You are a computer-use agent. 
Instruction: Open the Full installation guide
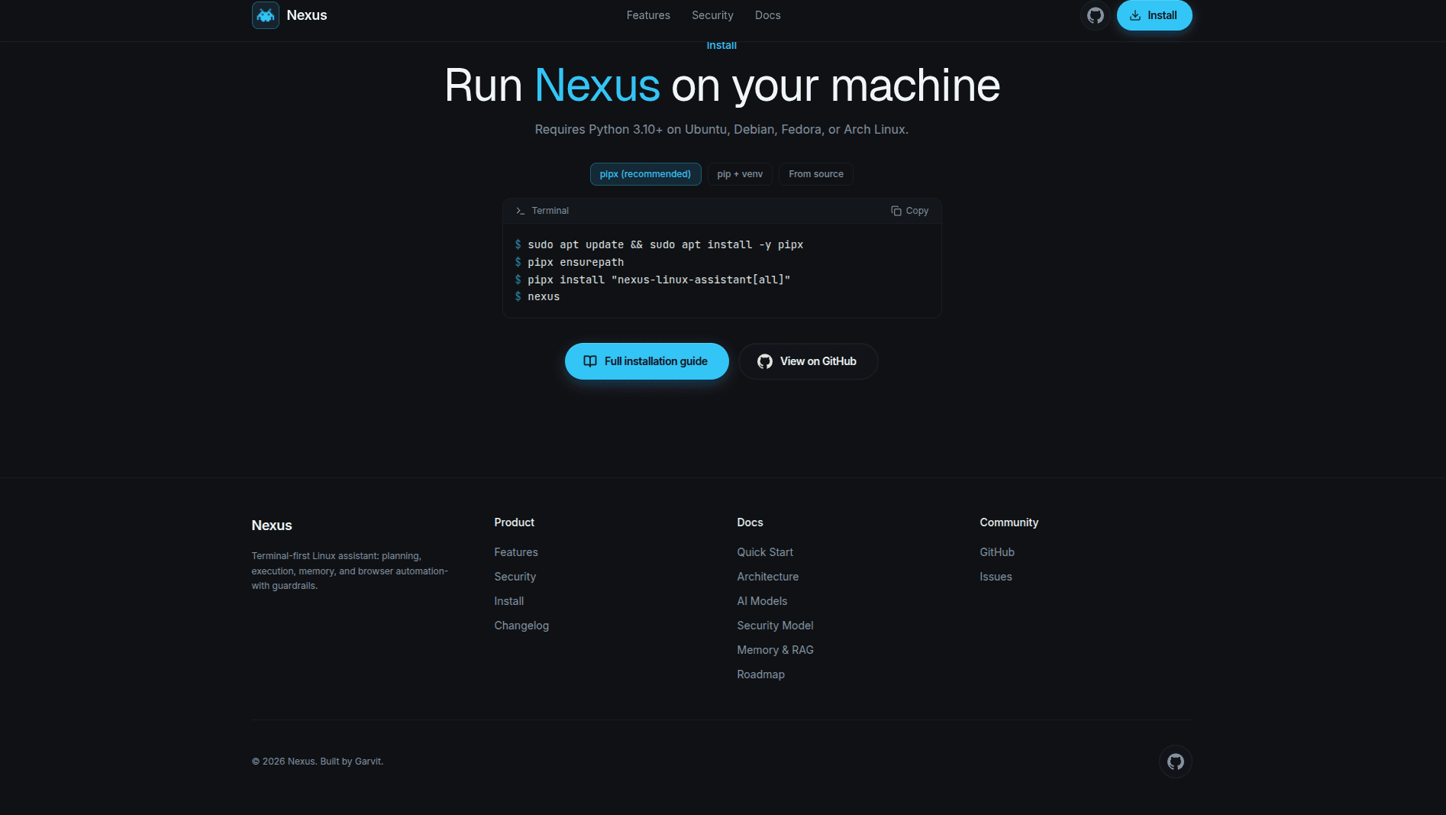coord(647,361)
